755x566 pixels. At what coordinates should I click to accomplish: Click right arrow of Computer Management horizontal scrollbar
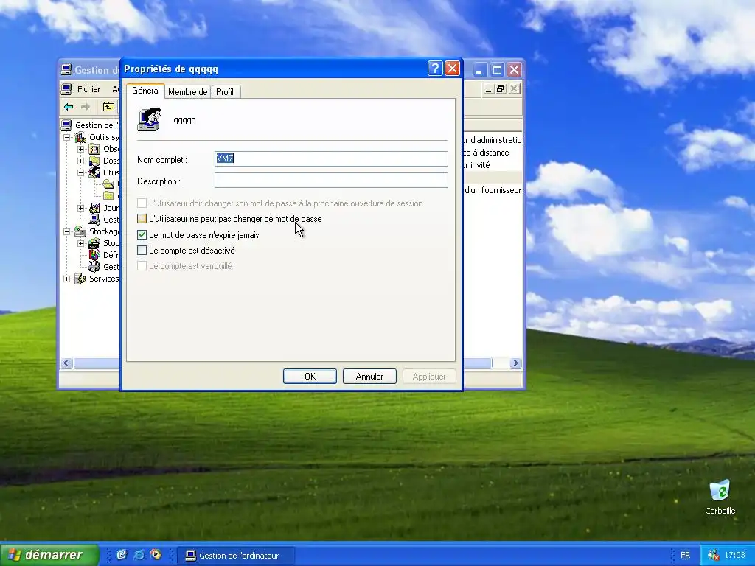pyautogui.click(x=515, y=363)
